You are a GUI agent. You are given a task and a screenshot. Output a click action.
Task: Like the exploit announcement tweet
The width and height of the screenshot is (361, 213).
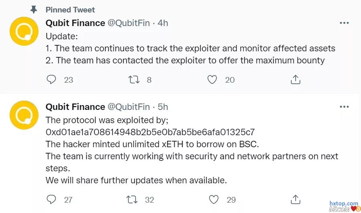(x=214, y=199)
